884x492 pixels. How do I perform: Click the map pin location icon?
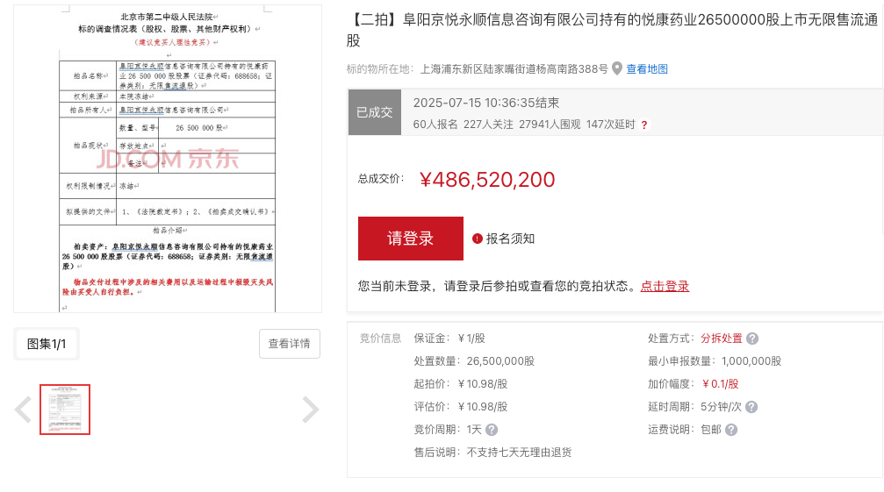pyautogui.click(x=617, y=68)
